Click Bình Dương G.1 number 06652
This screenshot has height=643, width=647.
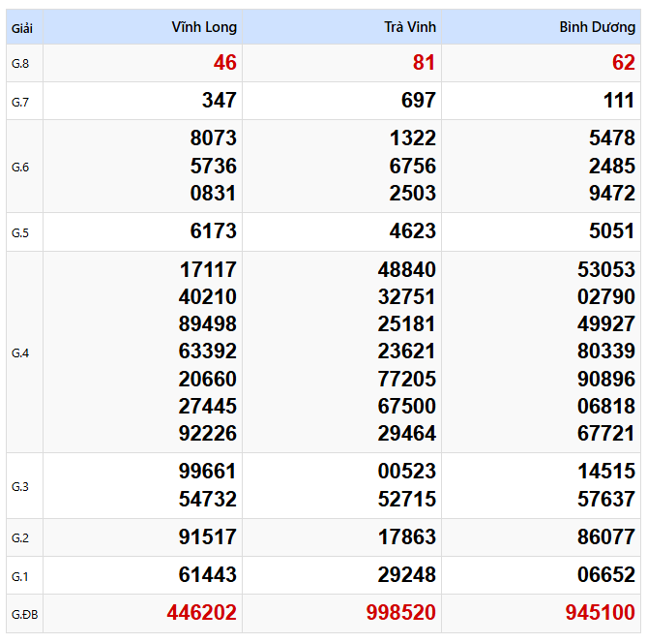[605, 575]
